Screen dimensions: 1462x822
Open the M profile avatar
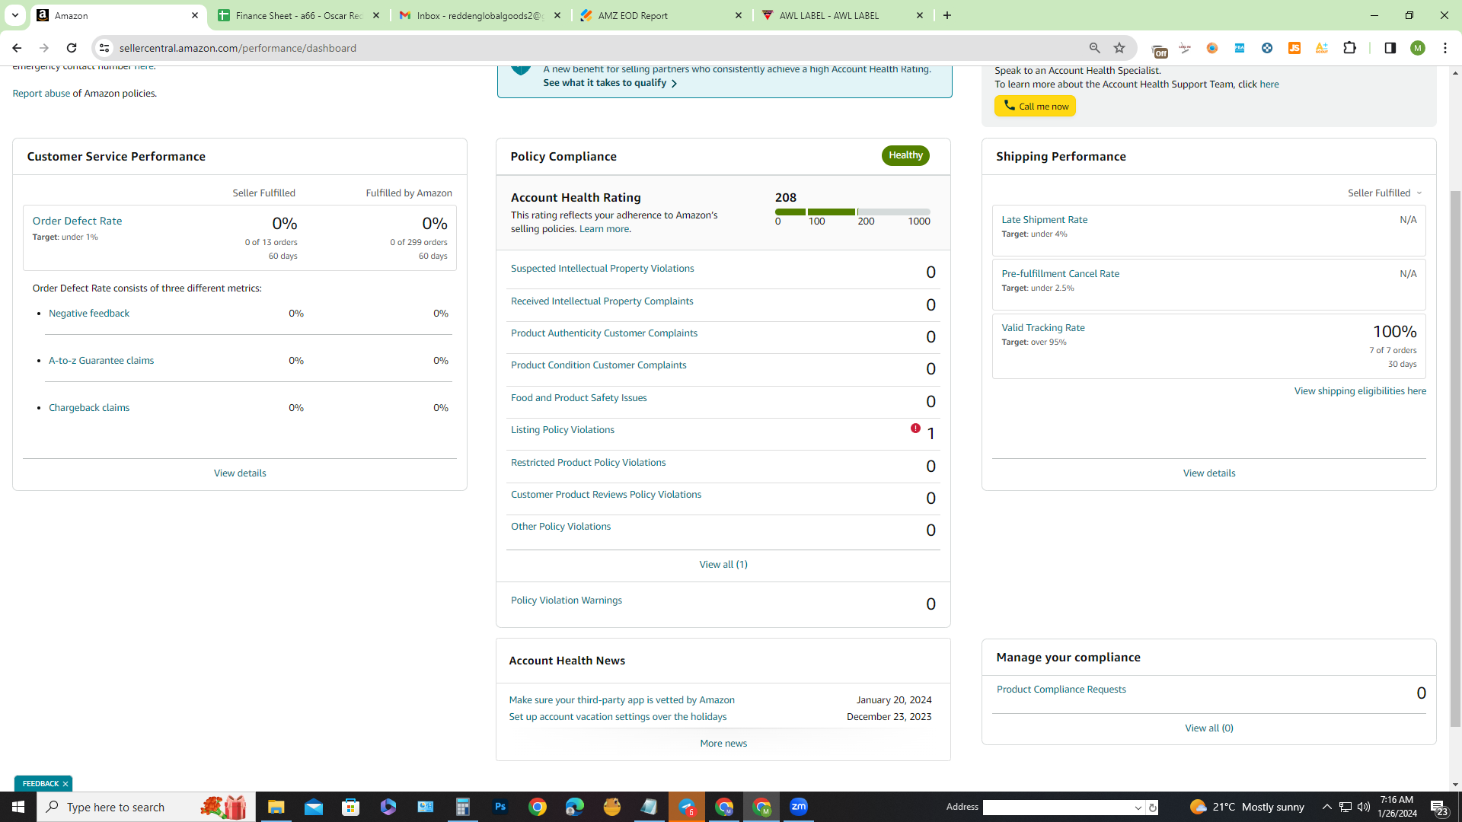point(1417,48)
